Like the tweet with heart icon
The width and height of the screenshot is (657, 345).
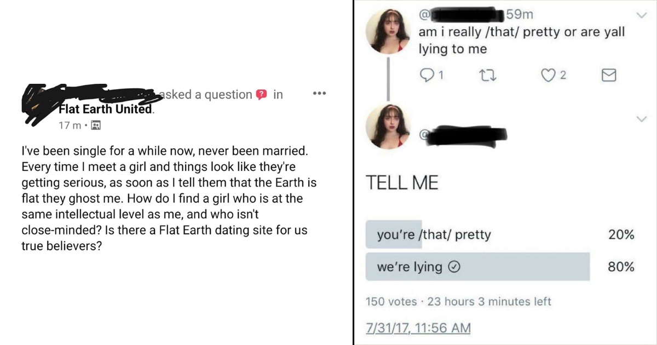point(548,75)
